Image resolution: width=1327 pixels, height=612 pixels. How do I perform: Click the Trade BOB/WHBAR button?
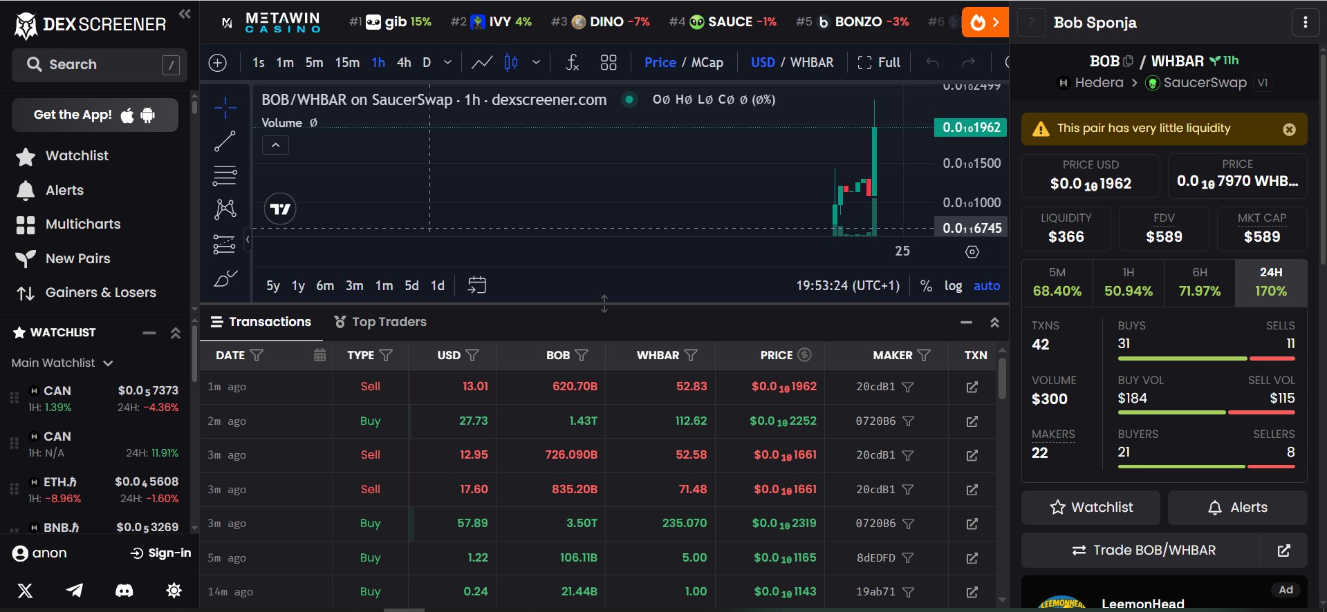click(1143, 550)
